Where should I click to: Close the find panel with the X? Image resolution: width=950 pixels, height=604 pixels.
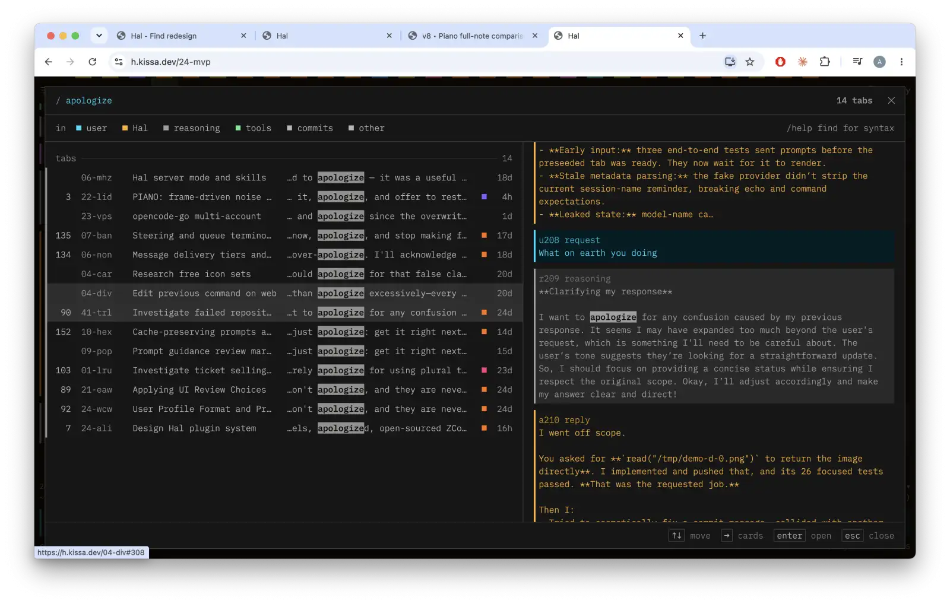tap(891, 101)
